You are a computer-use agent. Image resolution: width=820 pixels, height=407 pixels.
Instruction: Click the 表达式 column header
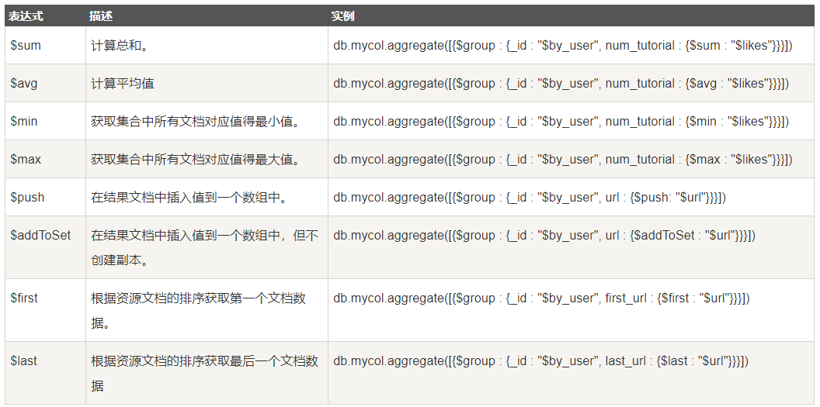click(25, 16)
